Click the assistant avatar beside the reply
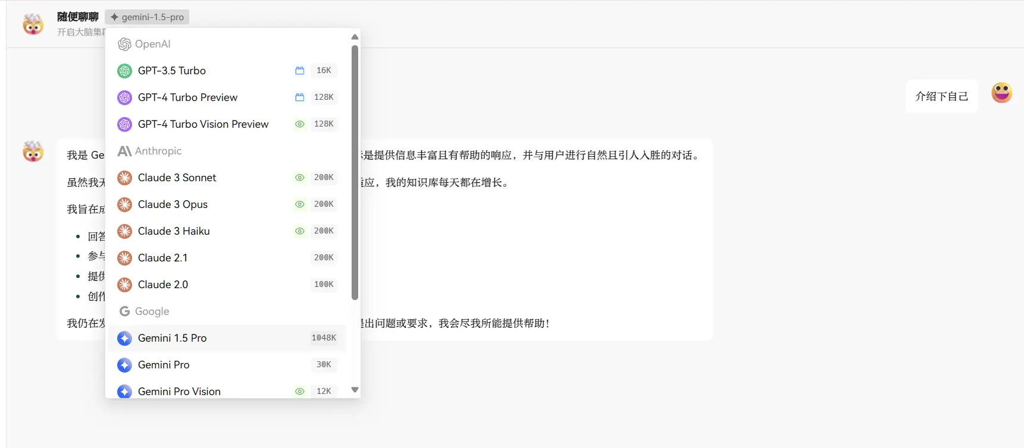Screen dimensions: 1024x448 (33, 152)
